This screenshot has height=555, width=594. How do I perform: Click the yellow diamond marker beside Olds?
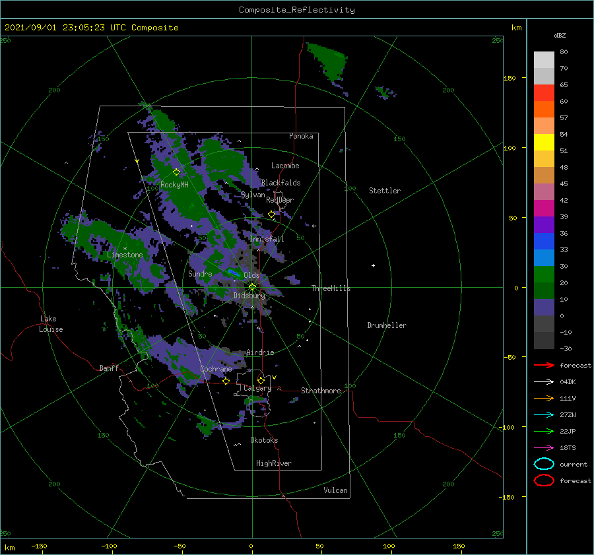252,287
